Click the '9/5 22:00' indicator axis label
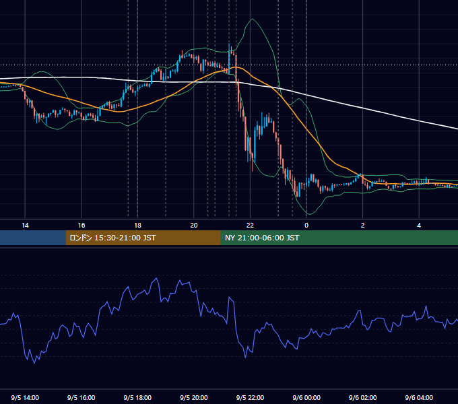Screen dimensions: 458x404 250,397
